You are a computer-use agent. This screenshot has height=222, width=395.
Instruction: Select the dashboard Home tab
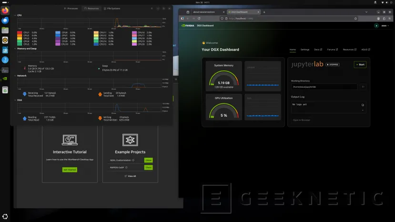coord(293,50)
